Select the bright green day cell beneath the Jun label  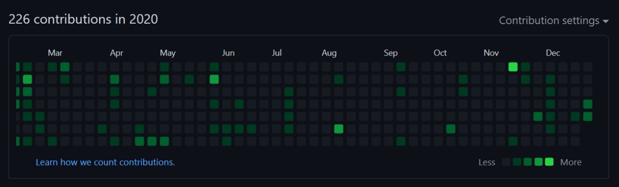tap(214, 79)
